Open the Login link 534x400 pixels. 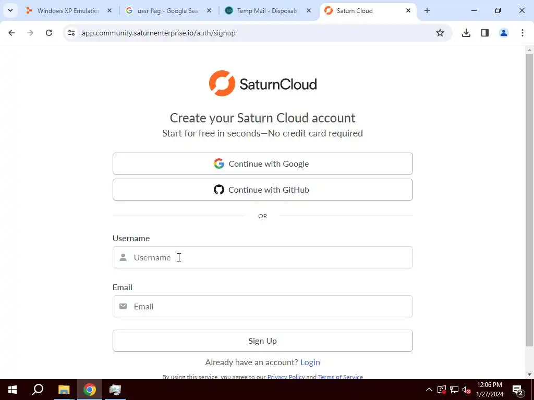(x=310, y=362)
